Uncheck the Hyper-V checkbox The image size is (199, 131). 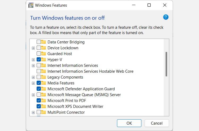pyautogui.click(x=39, y=60)
